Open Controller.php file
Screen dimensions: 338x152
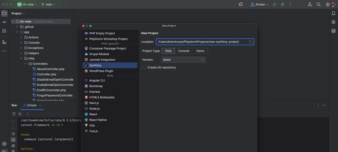click(x=46, y=74)
